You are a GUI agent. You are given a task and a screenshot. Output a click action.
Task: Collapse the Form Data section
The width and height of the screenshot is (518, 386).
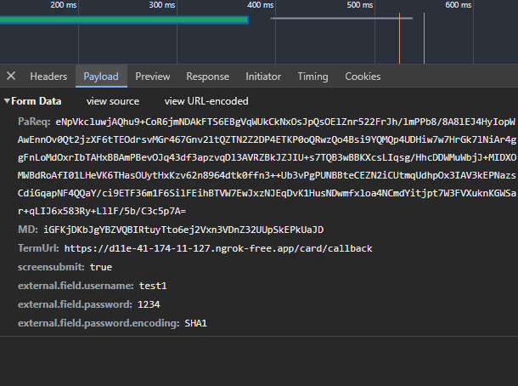[8, 101]
